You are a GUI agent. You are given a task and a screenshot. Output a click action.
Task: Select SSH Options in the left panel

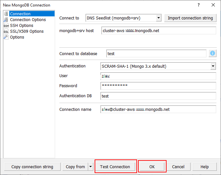click(22, 26)
